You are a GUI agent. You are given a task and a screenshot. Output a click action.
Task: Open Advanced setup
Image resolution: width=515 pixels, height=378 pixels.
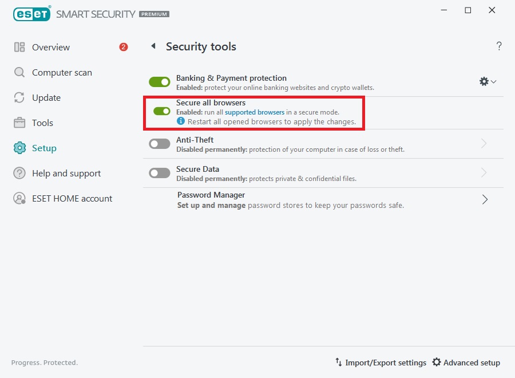466,363
